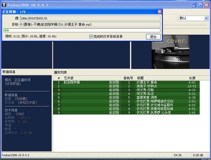The width and height of the screenshot is (211, 160).
Task: Sort by 标题 column header
Action: pyautogui.click(x=160, y=78)
